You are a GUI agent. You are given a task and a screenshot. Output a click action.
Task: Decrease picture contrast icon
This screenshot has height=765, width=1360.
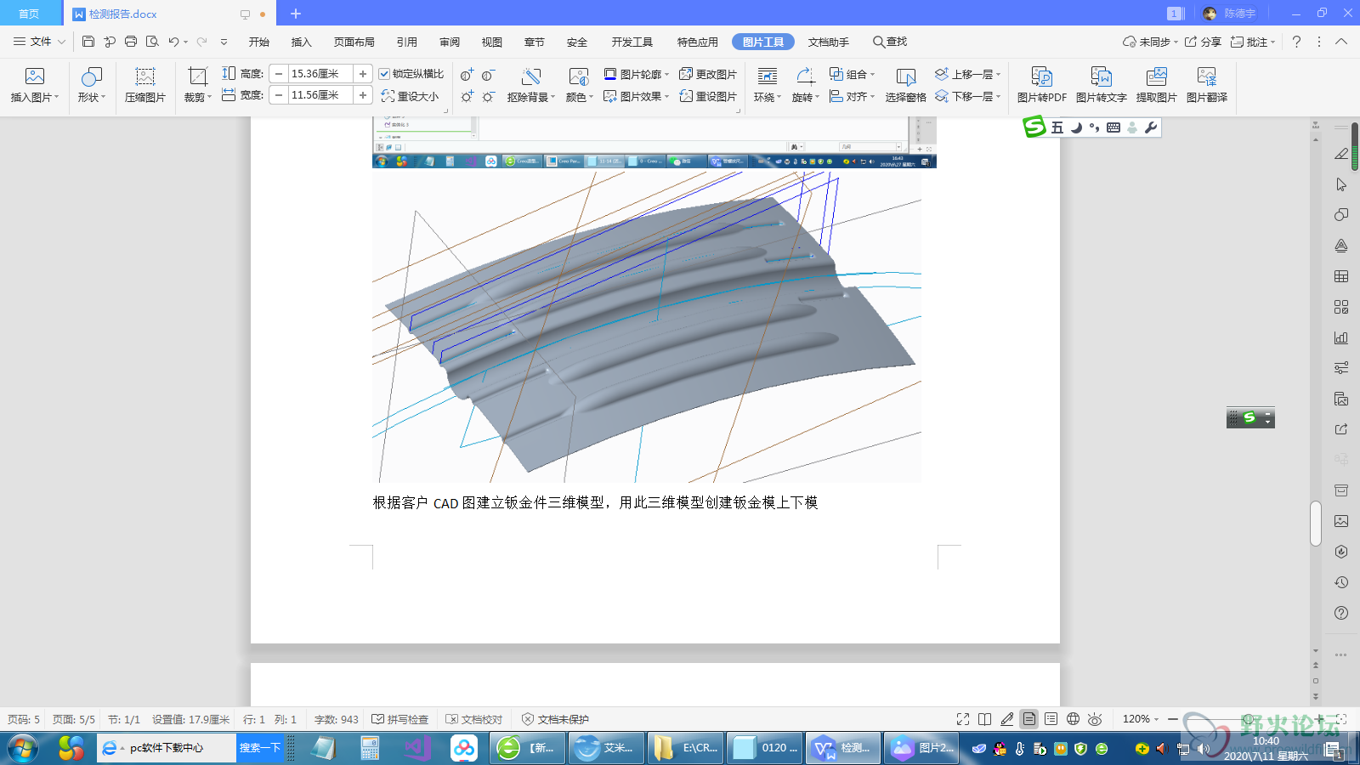tap(488, 75)
